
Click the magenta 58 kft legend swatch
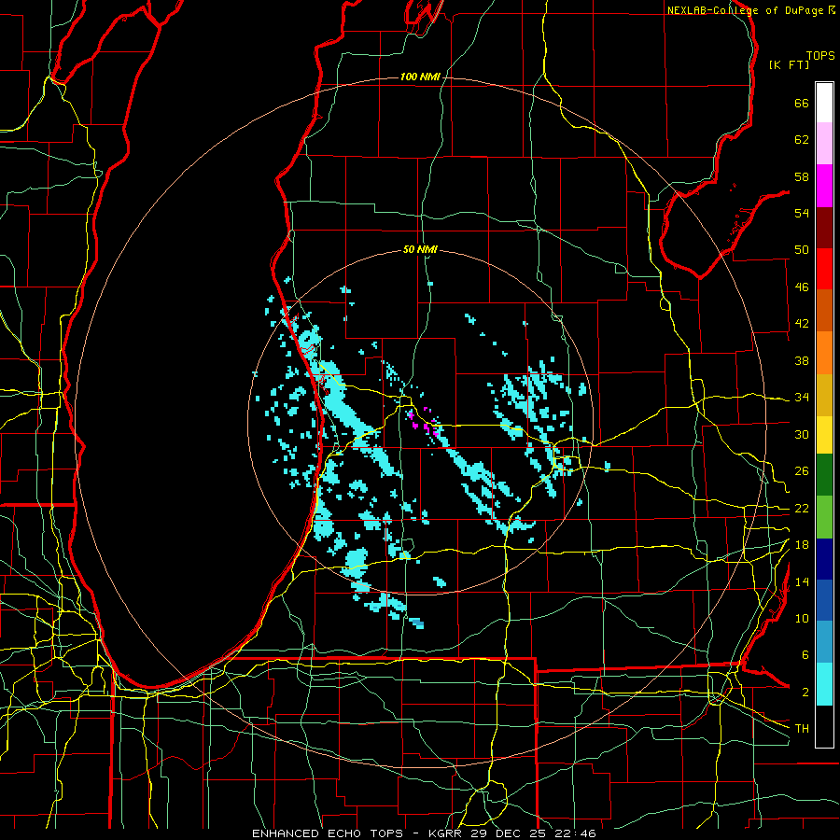[824, 186]
